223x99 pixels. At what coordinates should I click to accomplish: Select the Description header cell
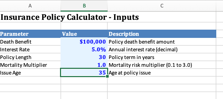click(x=162, y=34)
